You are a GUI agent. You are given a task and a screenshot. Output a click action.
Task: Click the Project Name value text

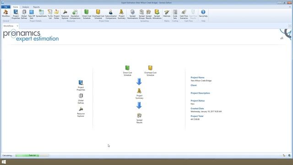point(201,81)
